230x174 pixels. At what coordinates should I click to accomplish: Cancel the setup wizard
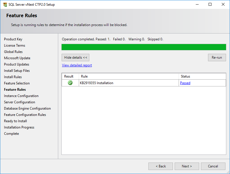[x=213, y=166]
